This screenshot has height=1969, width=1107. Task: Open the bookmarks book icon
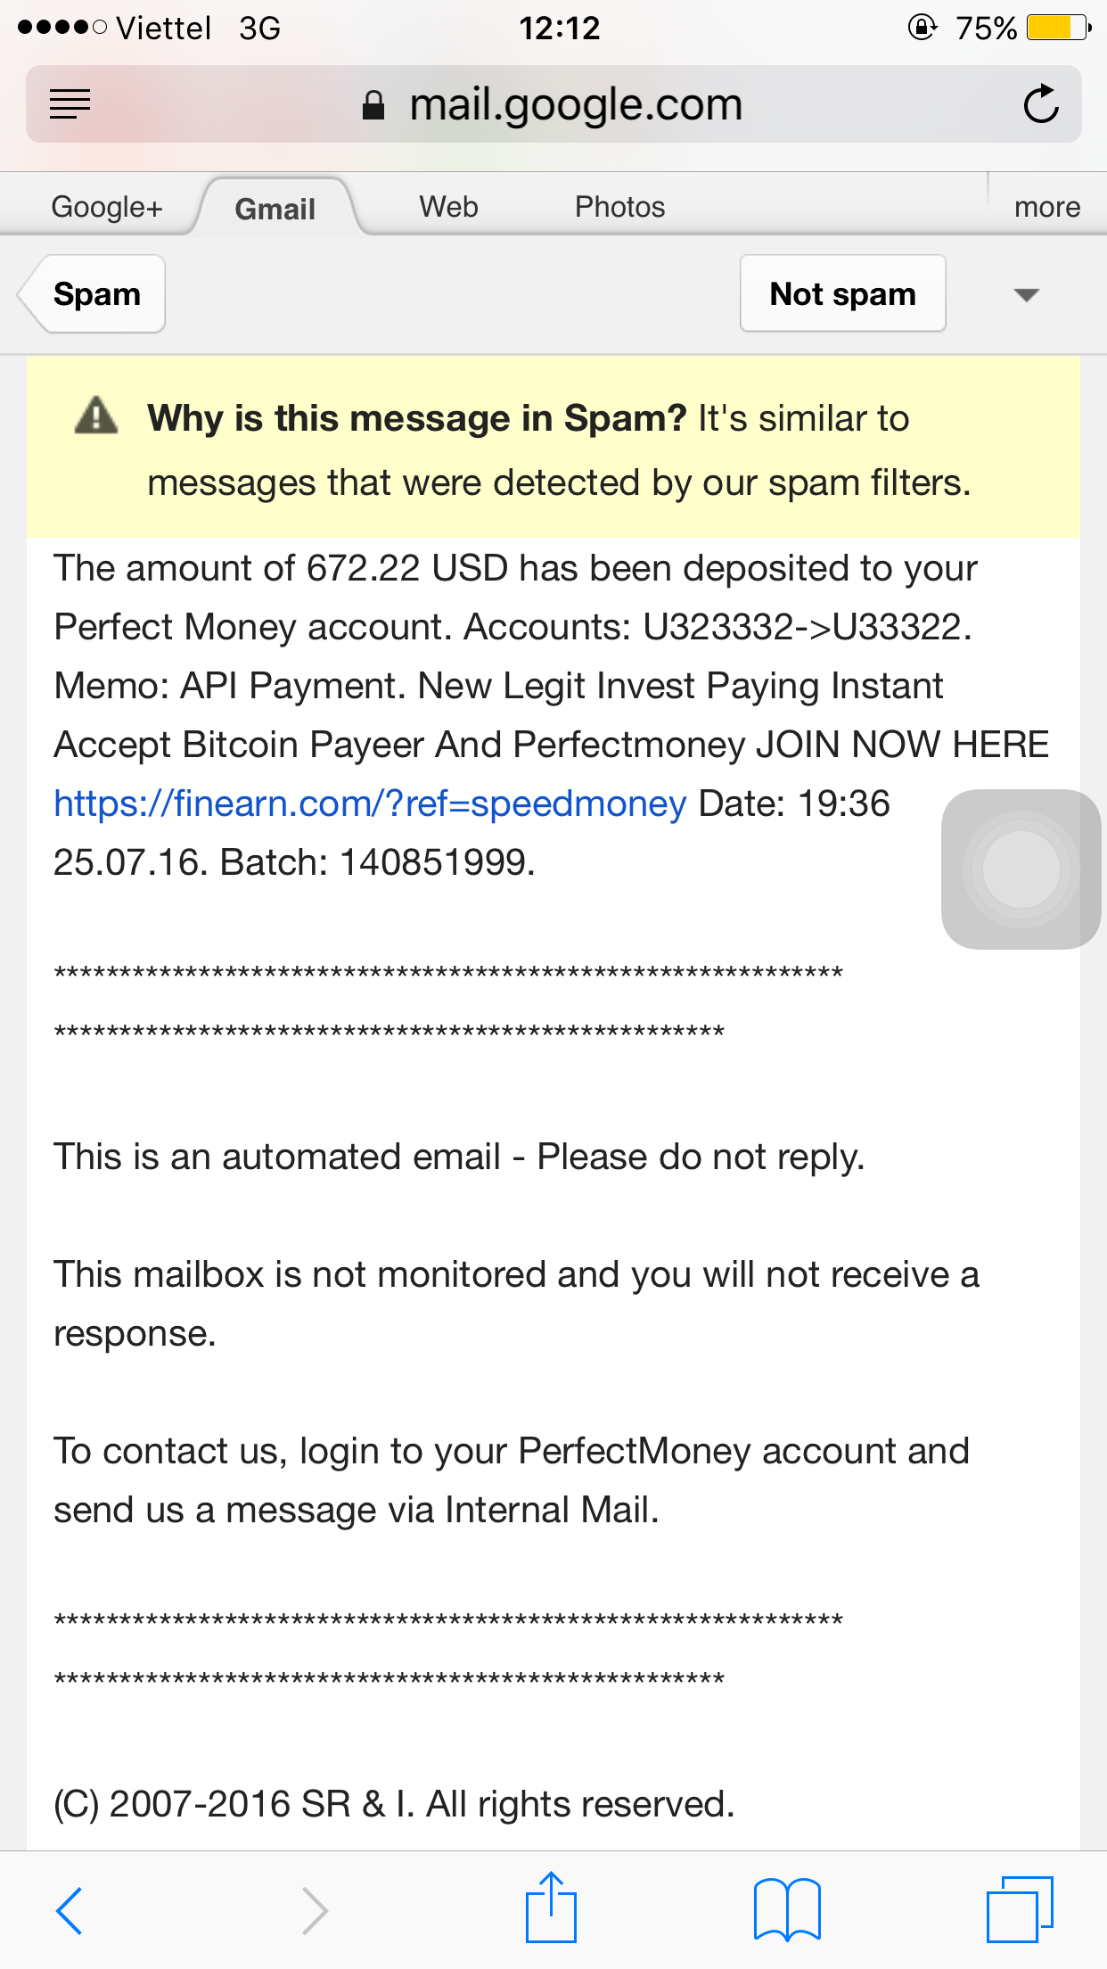(x=787, y=1909)
